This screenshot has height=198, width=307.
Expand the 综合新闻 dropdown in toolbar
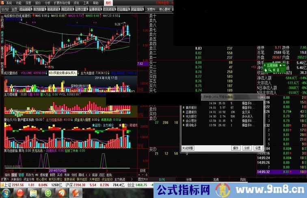point(30,9)
